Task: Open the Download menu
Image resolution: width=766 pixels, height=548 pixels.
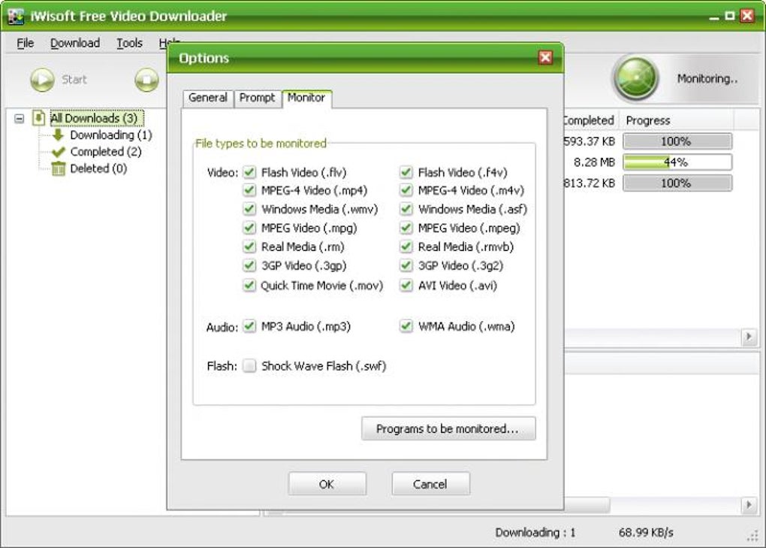Action: (x=75, y=43)
